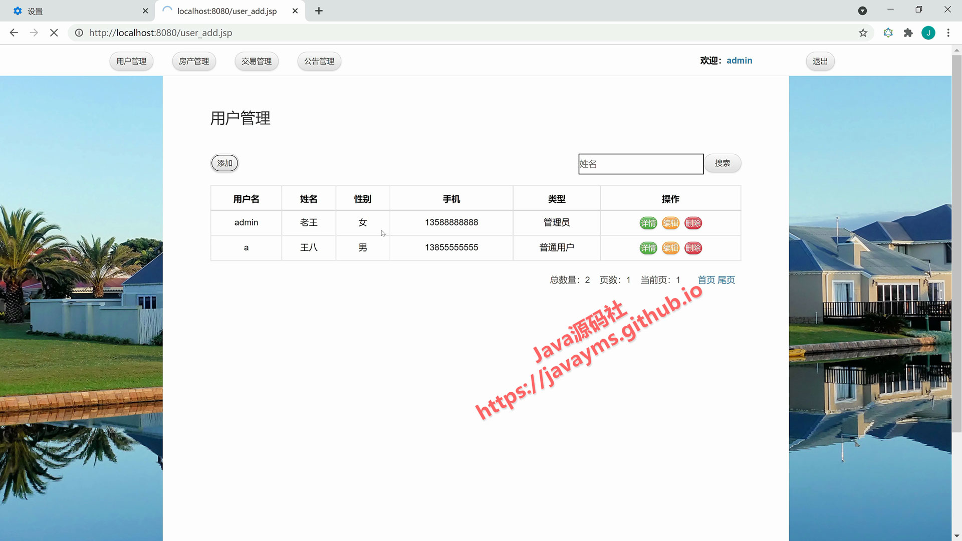Click 编辑 for the admin row
Screen dimensions: 962x541
pos(670,223)
